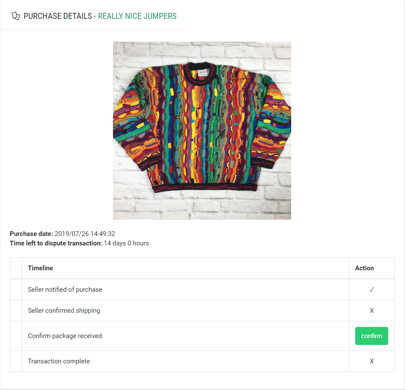Click the PURCHASE DETAILS heading text
Screen dimensions: 405x390
[x=58, y=16]
